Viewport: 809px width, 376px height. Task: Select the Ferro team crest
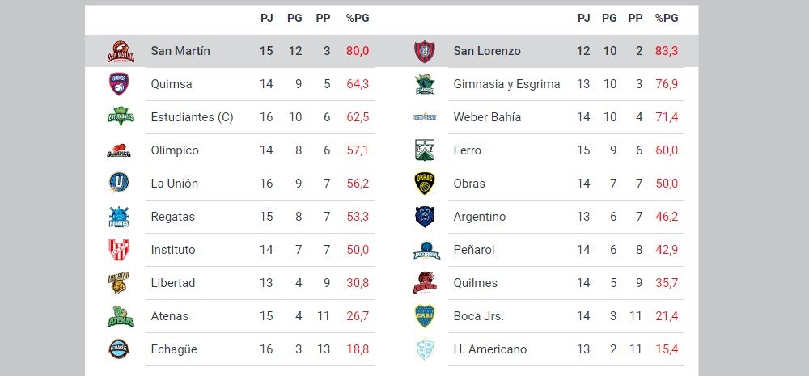(x=425, y=150)
